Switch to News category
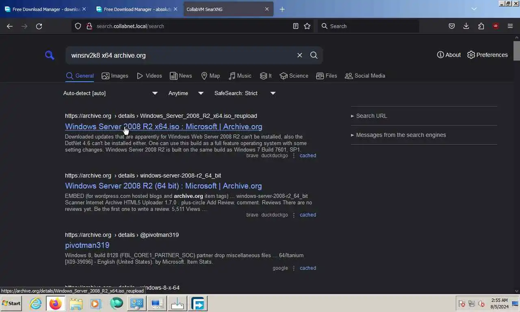The image size is (520, 312). click(x=181, y=76)
